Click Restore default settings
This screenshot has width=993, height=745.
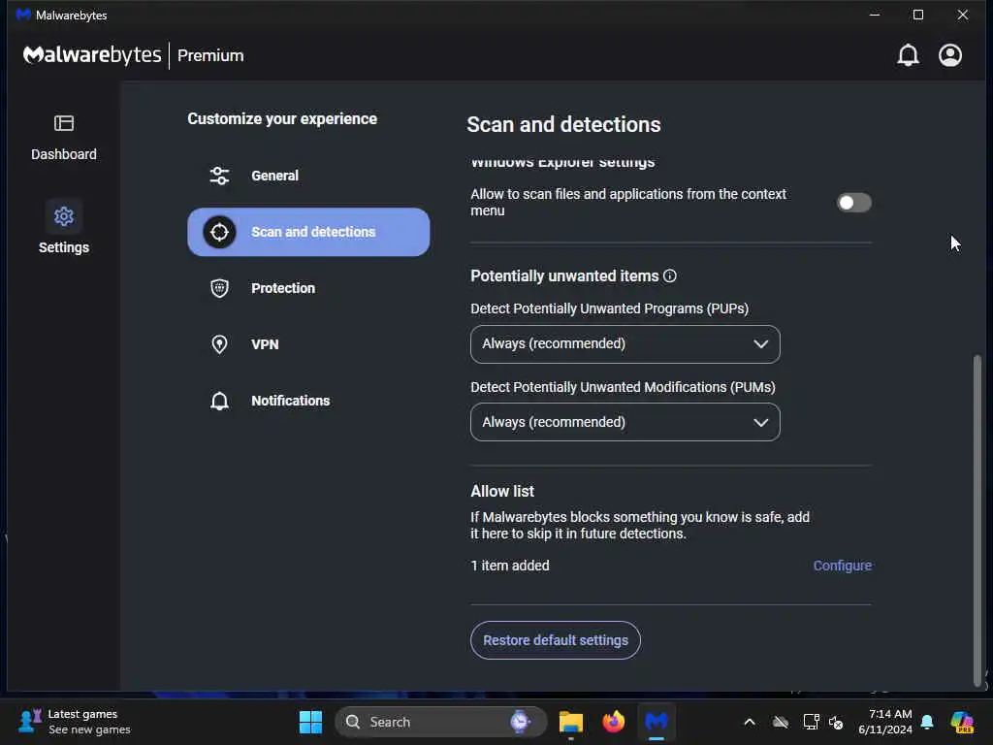(x=556, y=640)
